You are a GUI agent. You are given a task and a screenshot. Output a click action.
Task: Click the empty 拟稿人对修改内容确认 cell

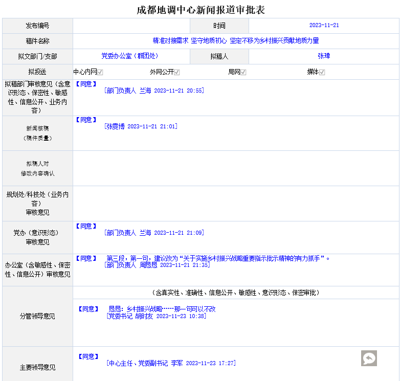[235, 168]
